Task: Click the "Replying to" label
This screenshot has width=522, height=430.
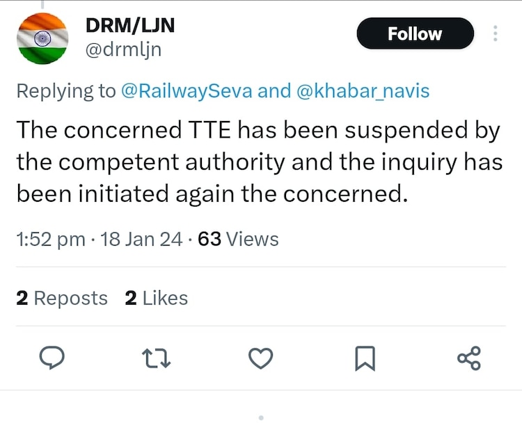Action: click(x=65, y=91)
